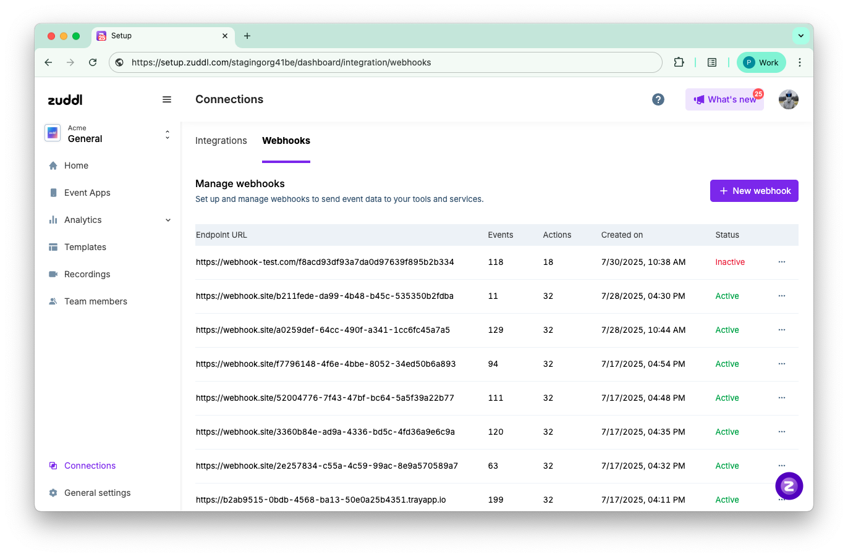Image resolution: width=848 pixels, height=557 pixels.
Task: Go to Team members in sidebar
Action: tap(95, 301)
